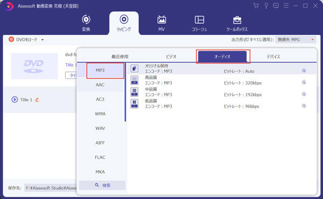Open the 出力形式 無損失 MPG dropdown
The height and width of the screenshot is (199, 323).
(296, 39)
